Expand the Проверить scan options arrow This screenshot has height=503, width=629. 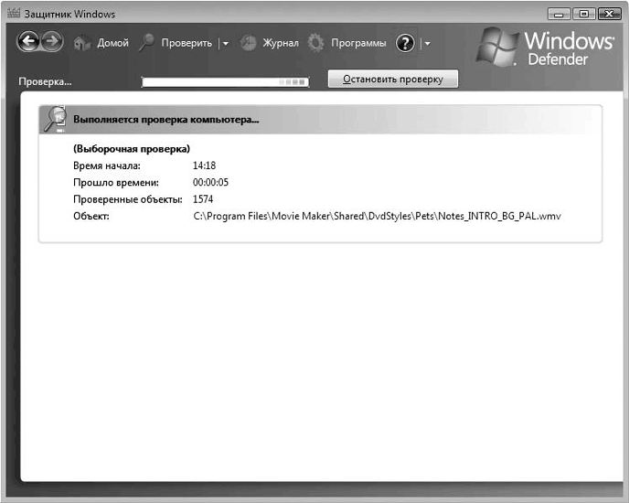click(225, 43)
